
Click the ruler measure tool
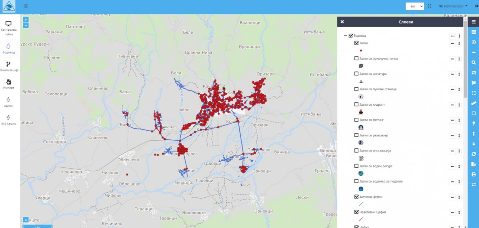coord(473,103)
